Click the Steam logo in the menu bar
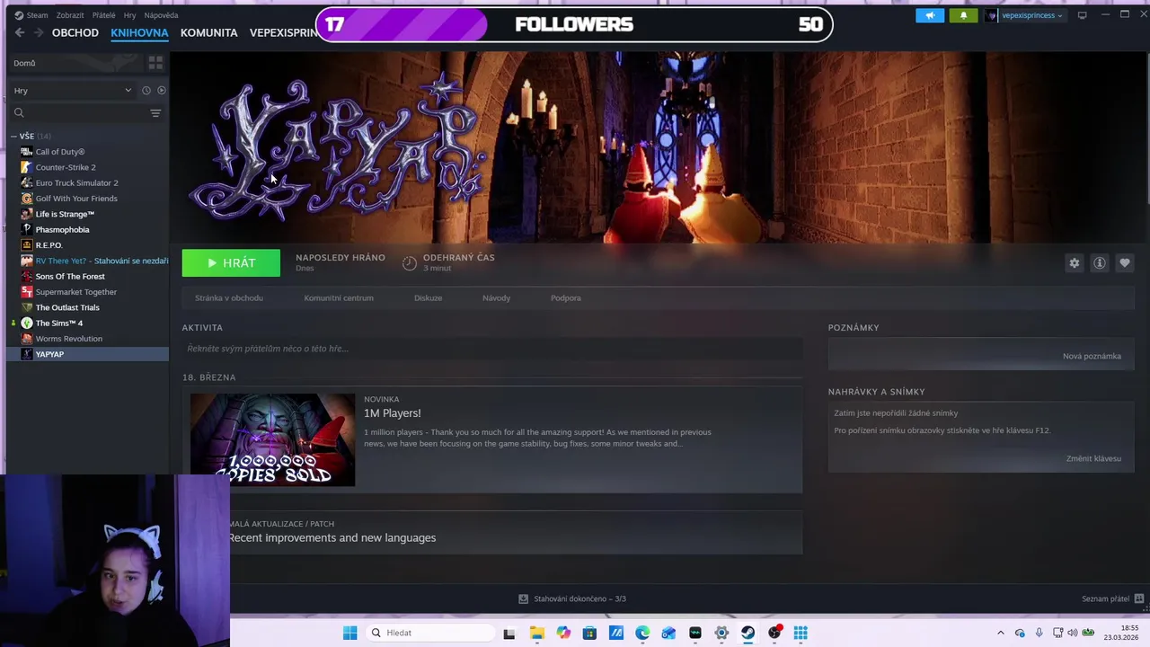1150x647 pixels. tap(18, 15)
